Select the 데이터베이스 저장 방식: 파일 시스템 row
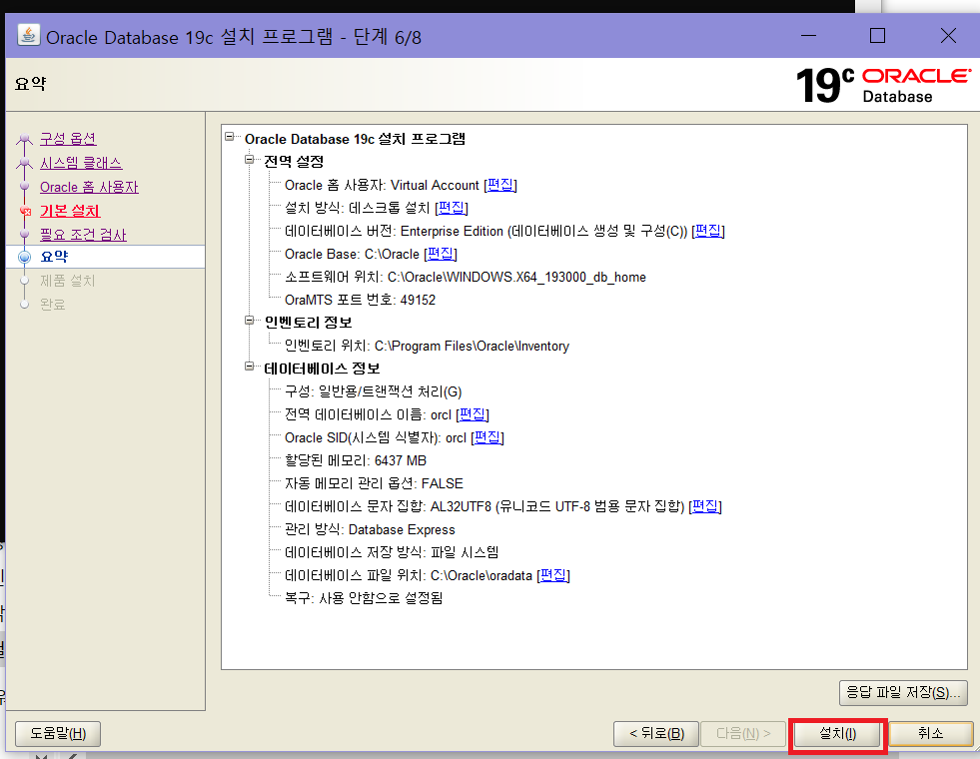Image resolution: width=980 pixels, height=759 pixels. (392, 553)
